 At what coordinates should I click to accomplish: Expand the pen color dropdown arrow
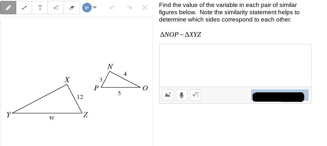(x=95, y=8)
